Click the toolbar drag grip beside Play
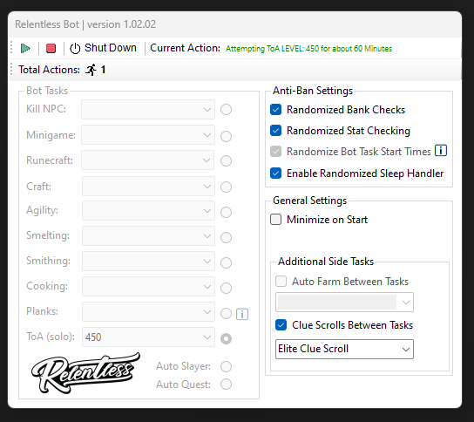The height and width of the screenshot is (422, 474). [x=11, y=48]
